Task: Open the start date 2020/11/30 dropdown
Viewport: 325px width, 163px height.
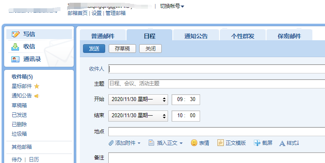Action: (164, 99)
